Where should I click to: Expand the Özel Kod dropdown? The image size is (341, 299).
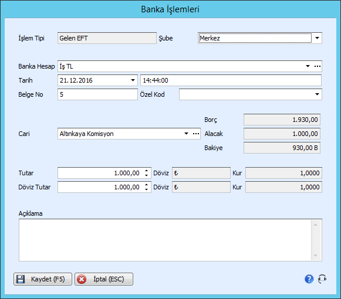[317, 94]
